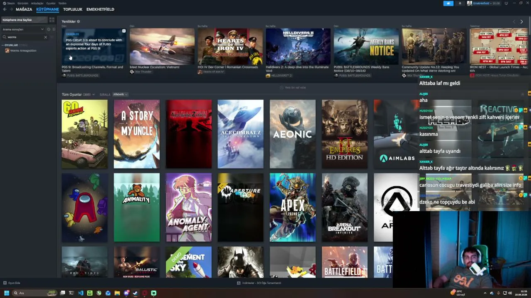
Task: Open the Batman game cover
Action: (x=241, y=262)
